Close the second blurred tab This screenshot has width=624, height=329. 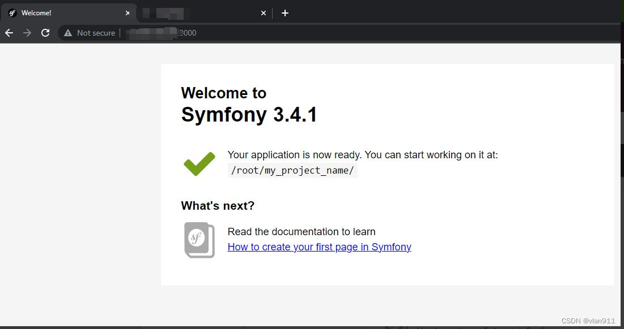264,13
